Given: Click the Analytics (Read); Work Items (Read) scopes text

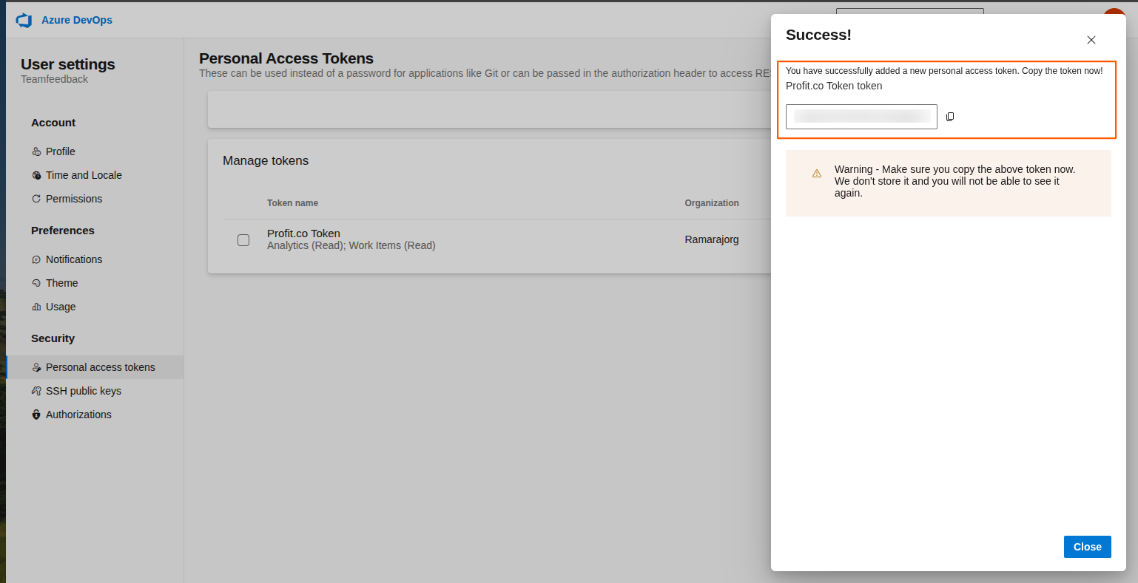Looking at the screenshot, I should pos(351,245).
